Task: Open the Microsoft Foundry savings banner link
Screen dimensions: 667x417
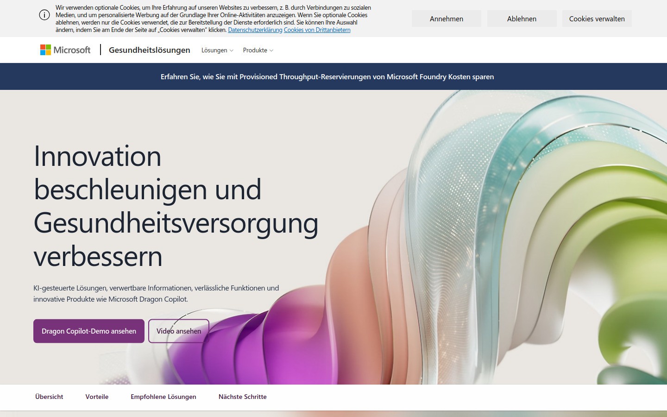Action: click(x=327, y=76)
